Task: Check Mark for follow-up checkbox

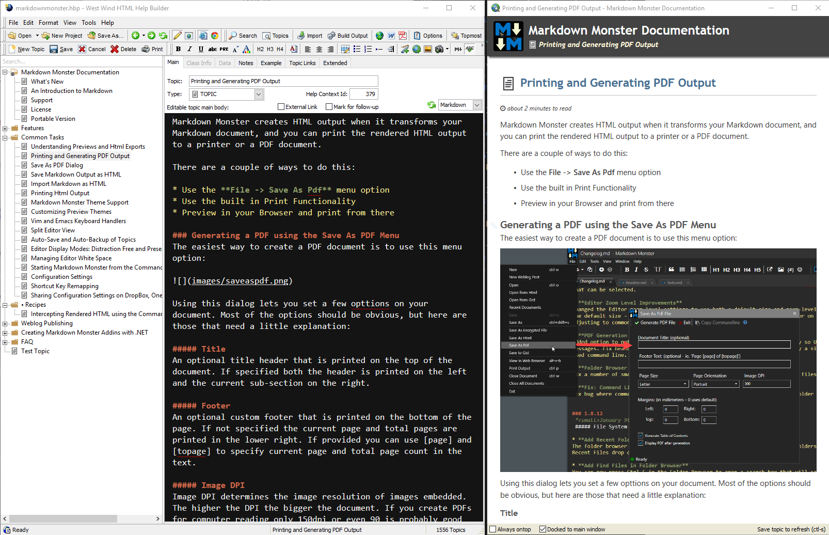Action: click(x=329, y=107)
